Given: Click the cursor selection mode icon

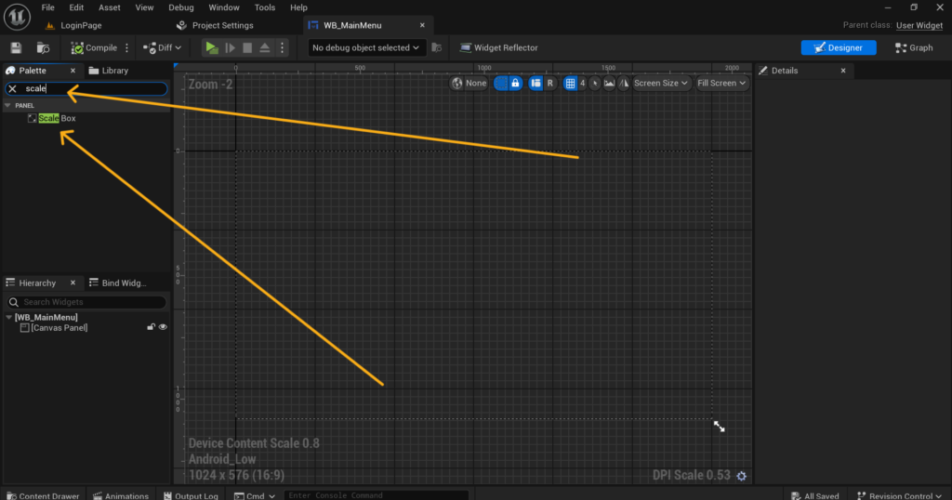Looking at the screenshot, I should (x=595, y=83).
